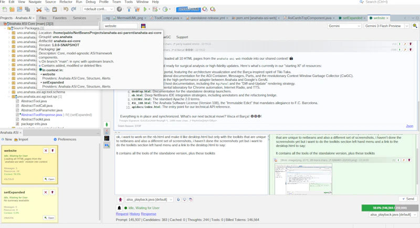Click the screenshot thumbnail in preview pane

(x=303, y=179)
